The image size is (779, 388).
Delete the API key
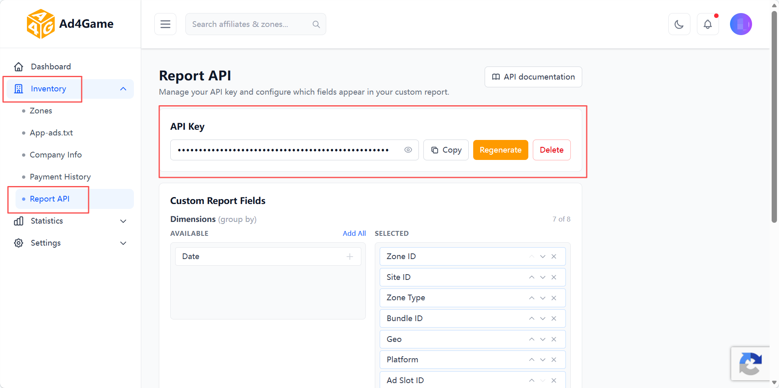coord(552,150)
